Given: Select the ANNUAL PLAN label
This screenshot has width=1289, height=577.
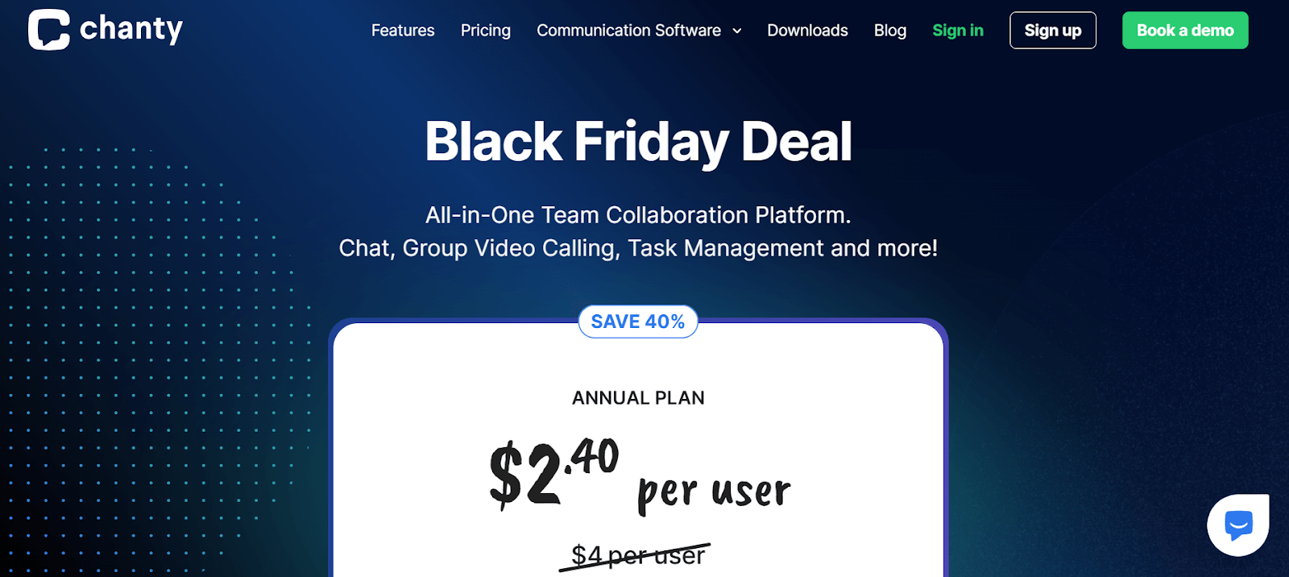Looking at the screenshot, I should (x=638, y=398).
